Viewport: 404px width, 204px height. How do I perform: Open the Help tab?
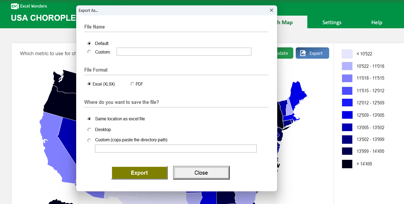pyautogui.click(x=377, y=22)
